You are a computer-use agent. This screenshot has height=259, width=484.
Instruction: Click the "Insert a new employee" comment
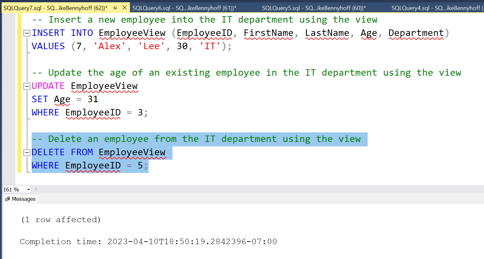pyautogui.click(x=205, y=20)
